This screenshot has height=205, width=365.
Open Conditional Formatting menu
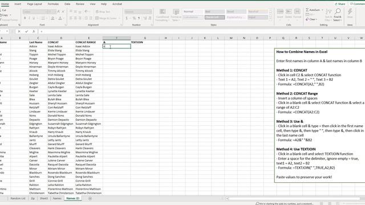pos(163,15)
